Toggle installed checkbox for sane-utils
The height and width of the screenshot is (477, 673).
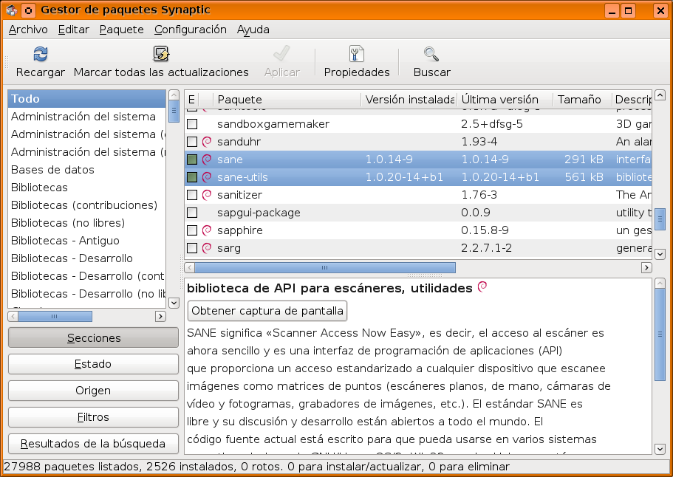point(192,176)
